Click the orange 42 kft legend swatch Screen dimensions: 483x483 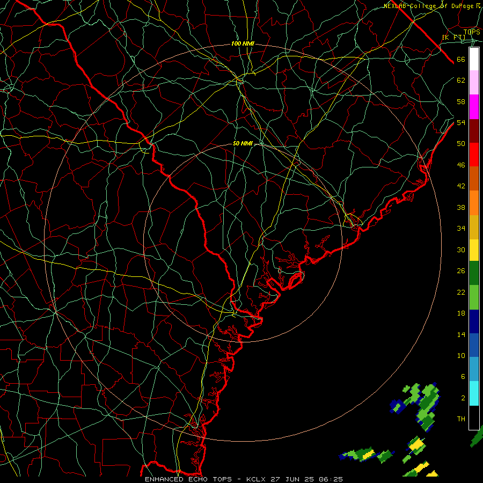[x=474, y=203]
